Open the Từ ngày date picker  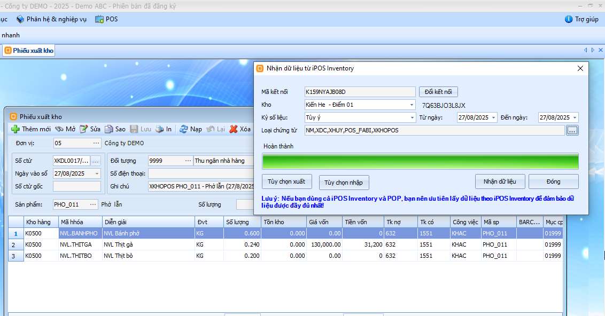coord(493,117)
